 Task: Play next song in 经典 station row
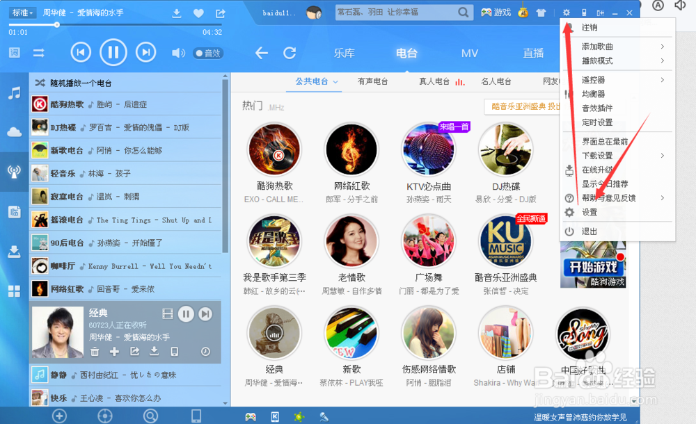click(205, 314)
